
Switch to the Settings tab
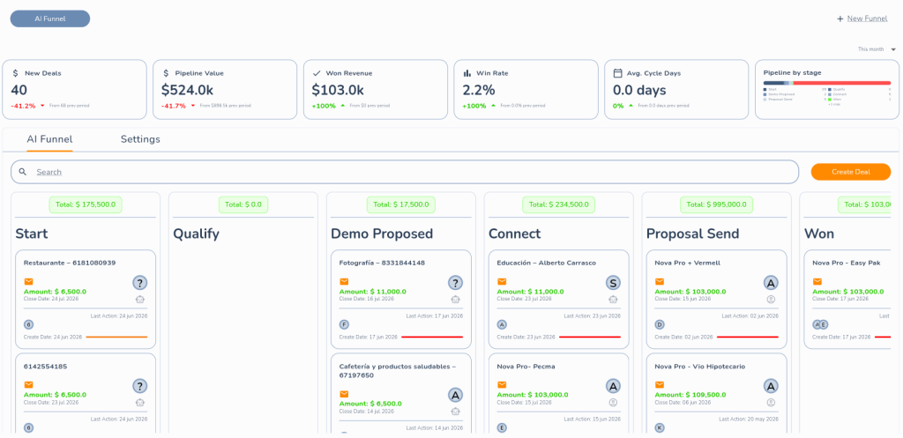click(x=140, y=139)
